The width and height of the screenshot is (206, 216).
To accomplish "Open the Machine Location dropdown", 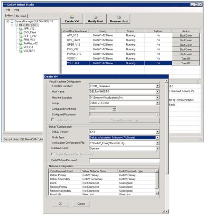I will coord(157,98).
